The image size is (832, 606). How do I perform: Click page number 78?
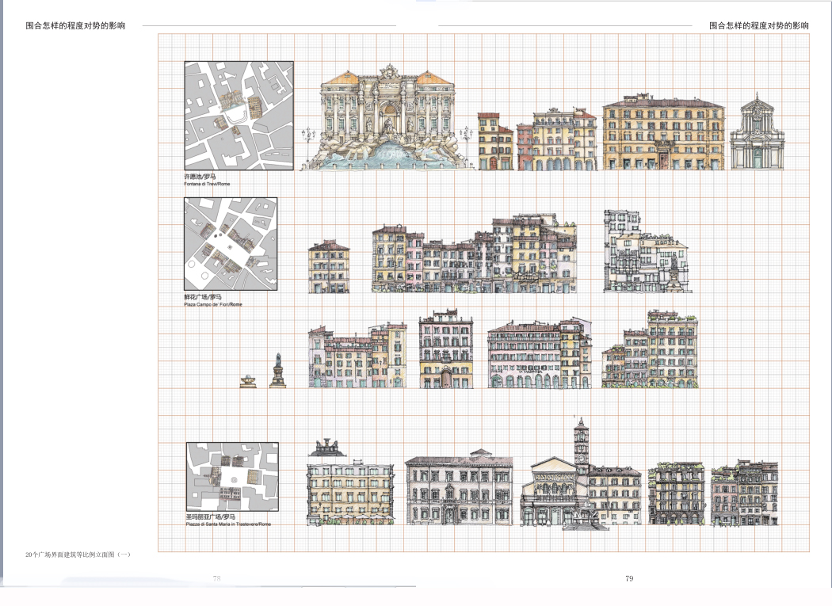(216, 578)
